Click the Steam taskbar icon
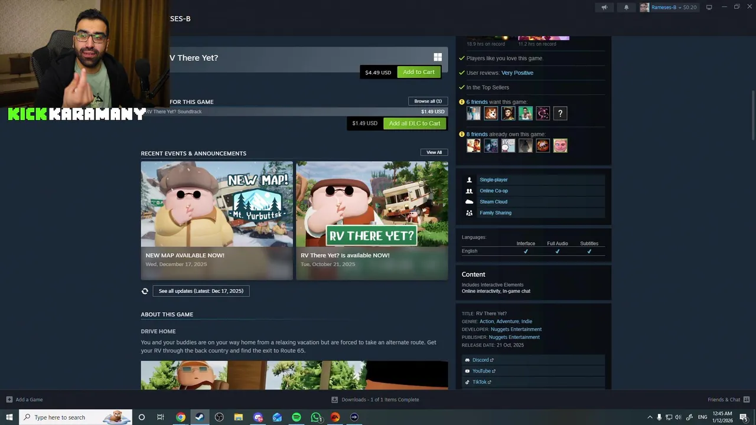This screenshot has width=756, height=425. pyautogui.click(x=200, y=417)
